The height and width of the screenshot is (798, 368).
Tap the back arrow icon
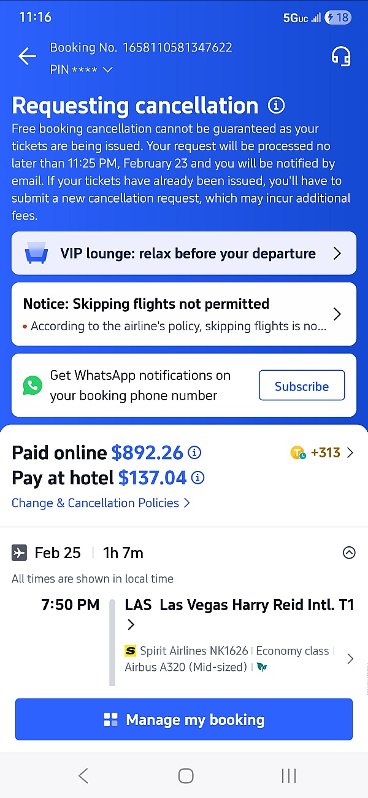click(27, 56)
